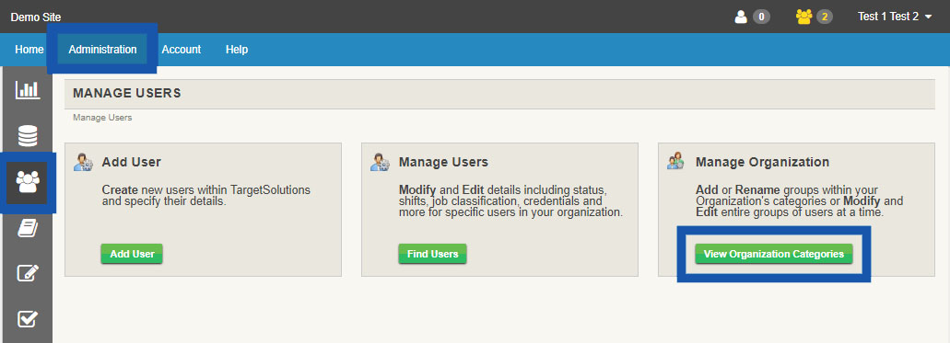
Task: Click the yellow group icon in header
Action: tap(804, 17)
